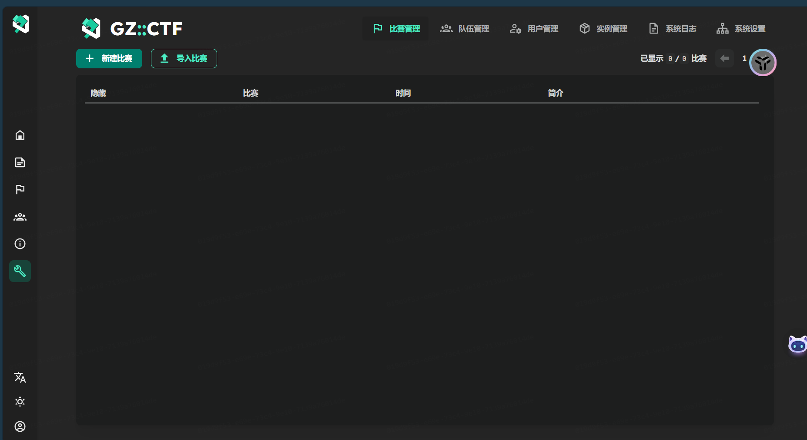
Task: Open the teams icon in sidebar
Action: [20, 217]
